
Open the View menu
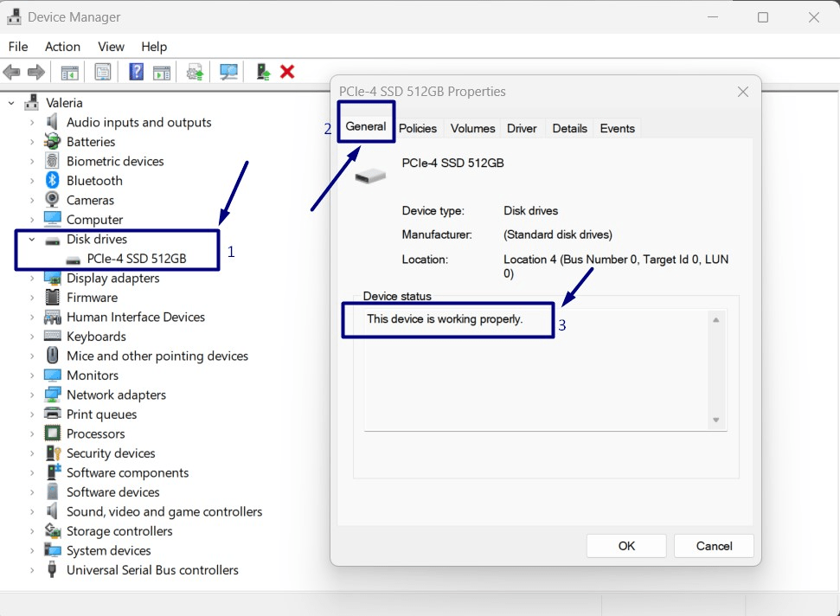(x=111, y=47)
